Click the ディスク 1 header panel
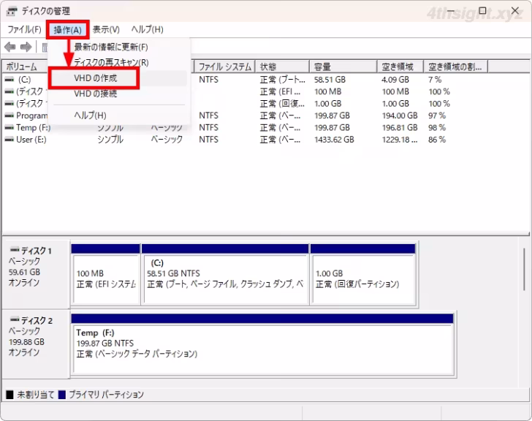Viewport: 532px width, 421px height. coord(36,274)
